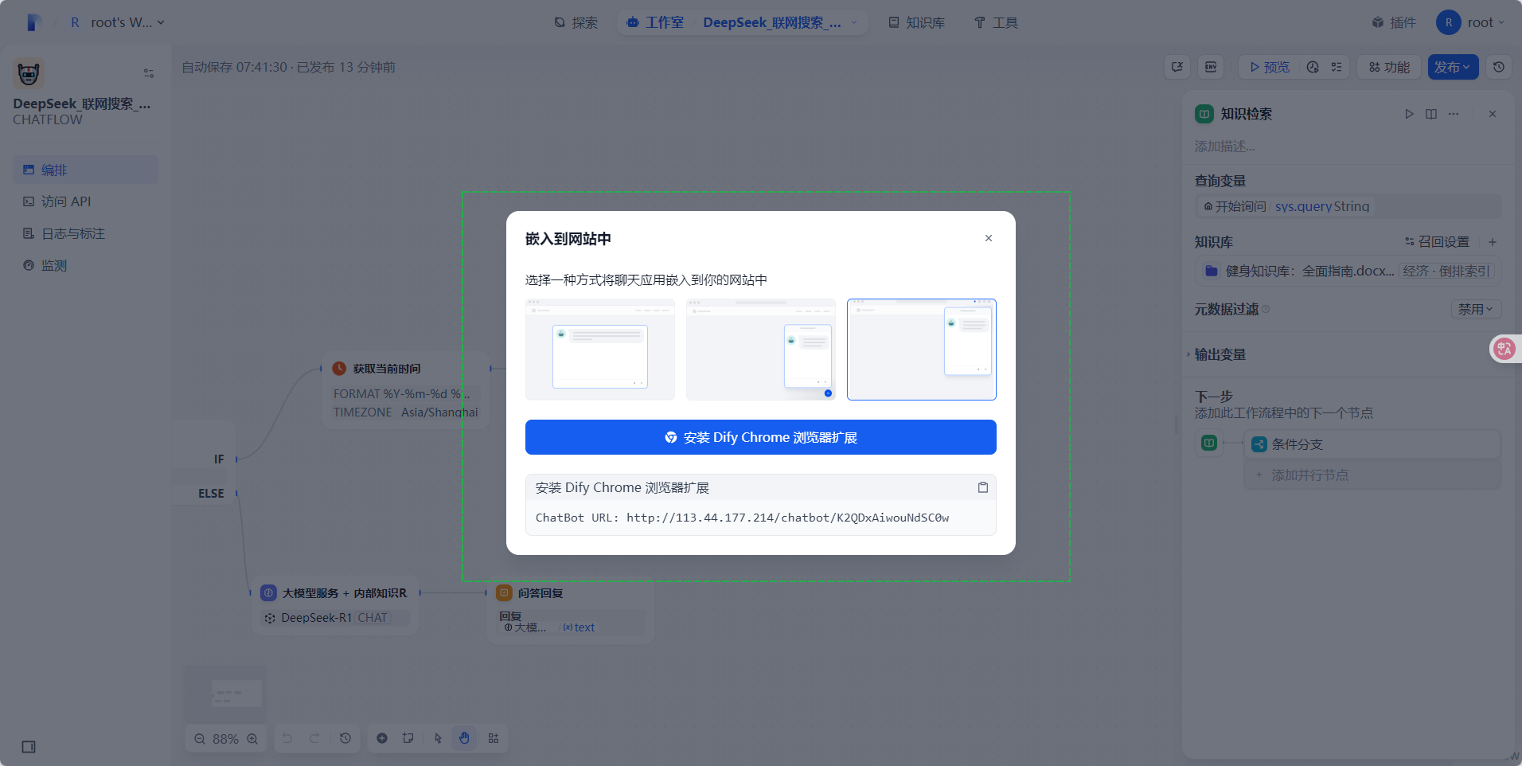Viewport: 1522px width, 766px height.
Task: Go to 日志与标注 in the sidebar
Action: (85, 233)
